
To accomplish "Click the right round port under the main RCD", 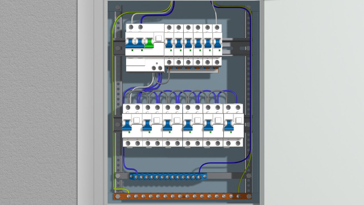I will click(160, 68).
